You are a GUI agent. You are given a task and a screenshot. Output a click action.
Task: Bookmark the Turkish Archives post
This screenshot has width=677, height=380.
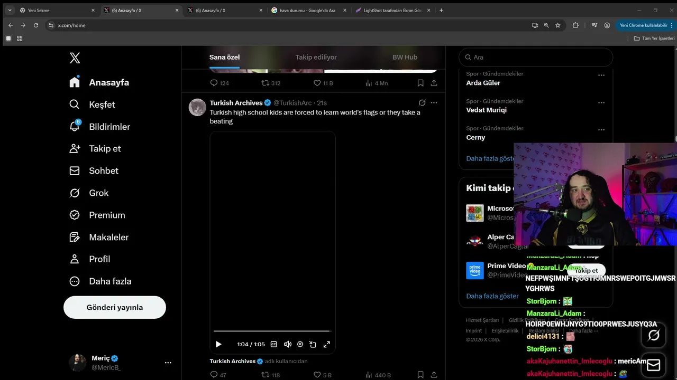tap(420, 375)
